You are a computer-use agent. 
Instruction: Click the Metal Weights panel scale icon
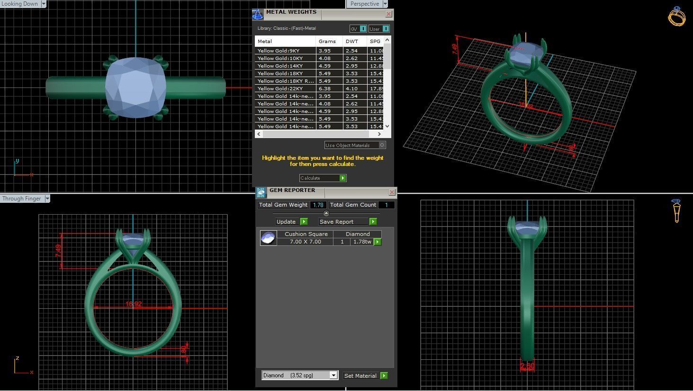258,14
